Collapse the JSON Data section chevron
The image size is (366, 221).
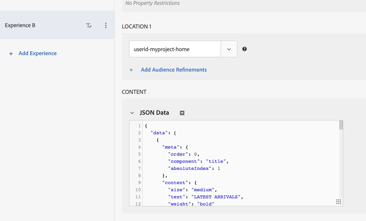(132, 113)
